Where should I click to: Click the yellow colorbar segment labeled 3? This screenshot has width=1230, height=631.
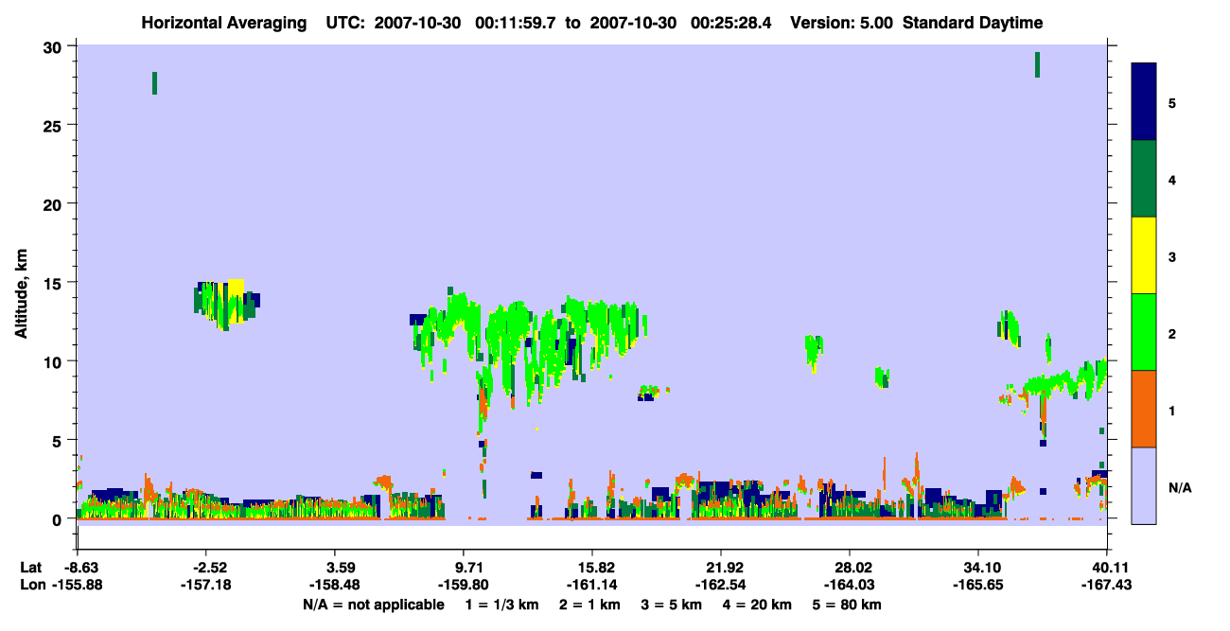pyautogui.click(x=1144, y=255)
